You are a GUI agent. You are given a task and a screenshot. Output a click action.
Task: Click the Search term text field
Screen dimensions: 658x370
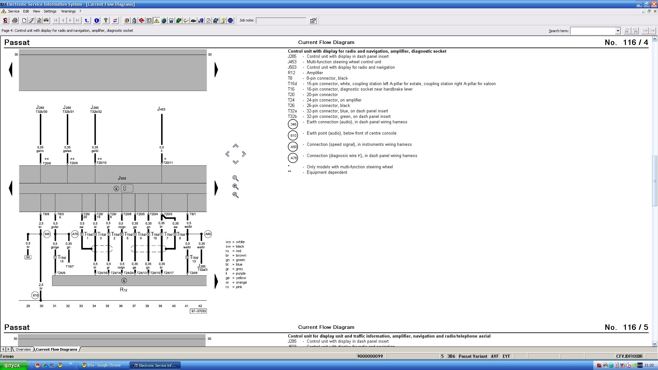coord(593,31)
